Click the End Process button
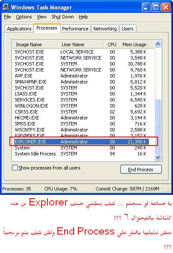173x253 pixels. point(141,170)
